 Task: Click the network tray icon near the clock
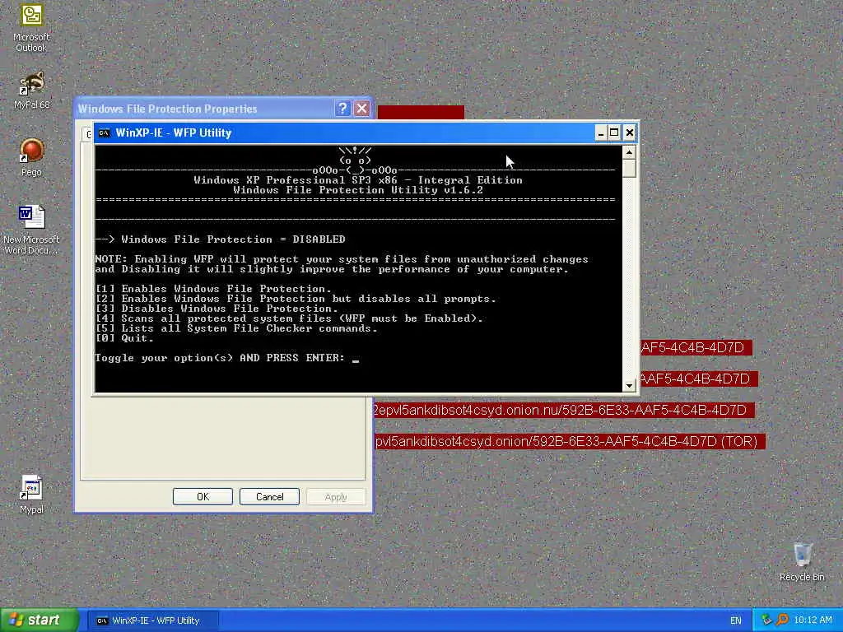tap(766, 620)
